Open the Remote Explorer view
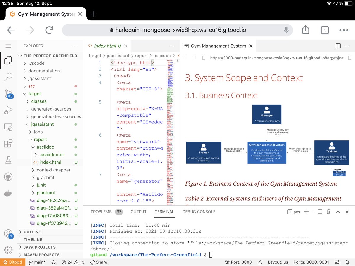The image size is (355, 266). point(8,127)
